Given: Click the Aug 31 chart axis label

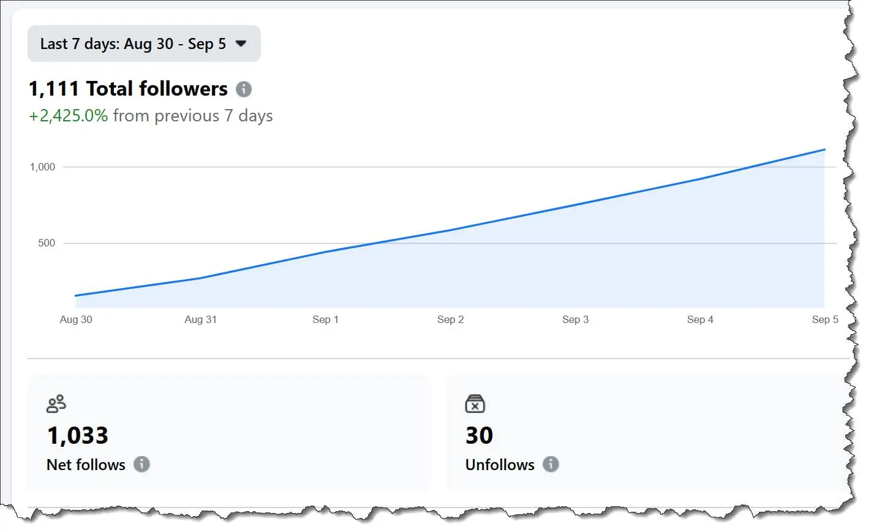Looking at the screenshot, I should (200, 319).
